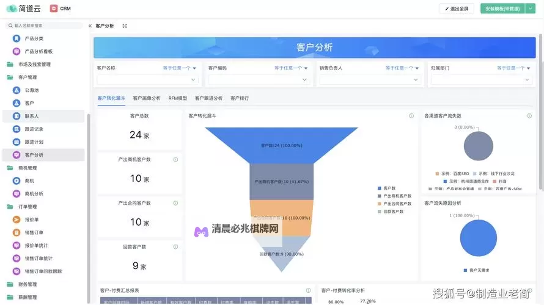Toggle 示例: 百度SEO pie legend item

point(452,174)
